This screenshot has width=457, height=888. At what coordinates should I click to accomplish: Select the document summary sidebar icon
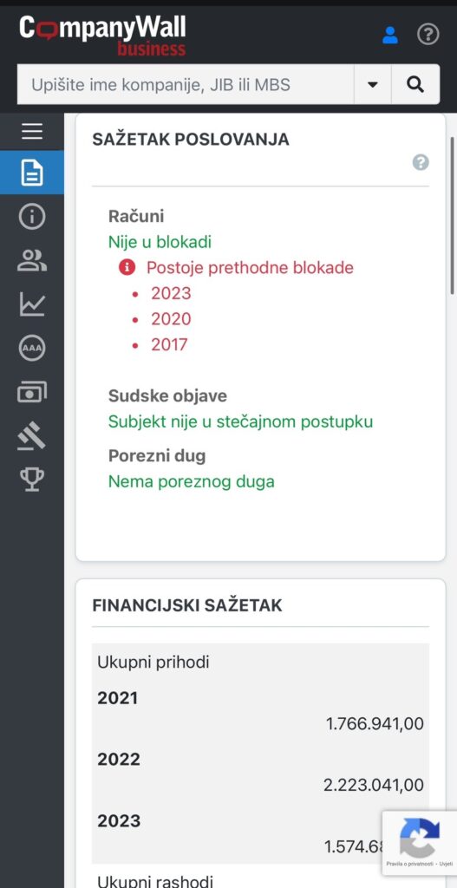32,173
